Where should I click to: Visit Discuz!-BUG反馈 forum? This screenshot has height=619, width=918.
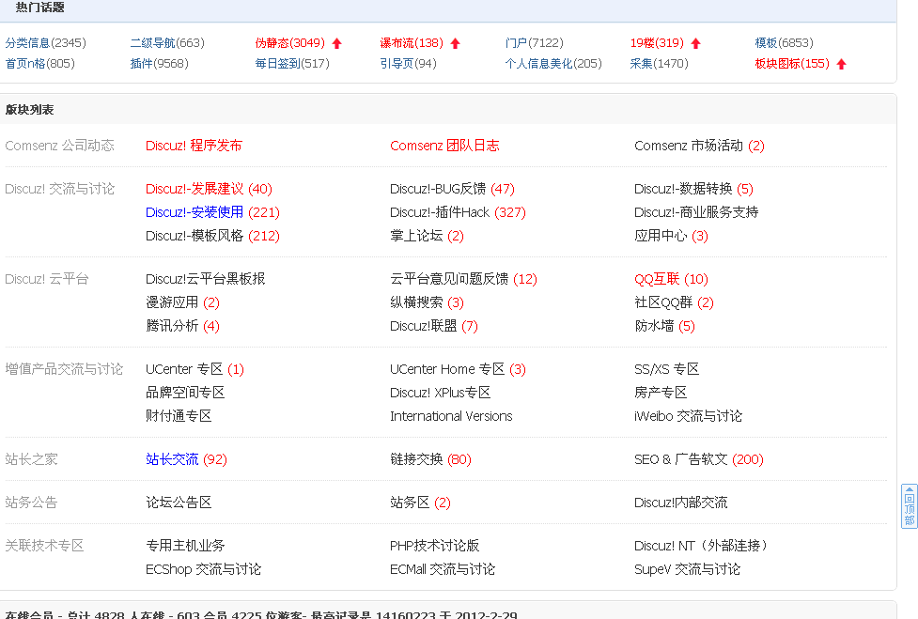point(438,189)
